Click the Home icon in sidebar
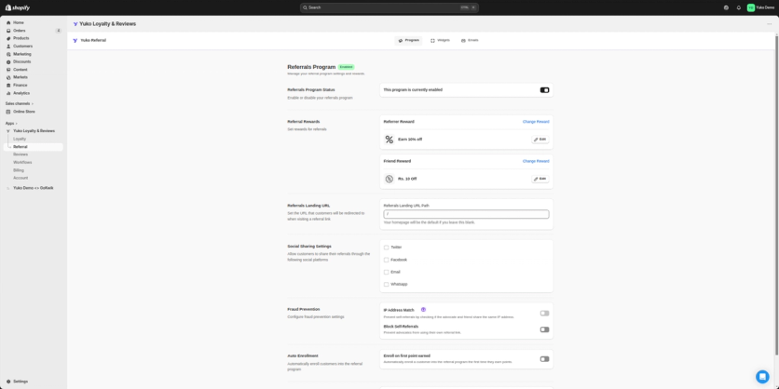779x389 pixels. pyautogui.click(x=8, y=23)
